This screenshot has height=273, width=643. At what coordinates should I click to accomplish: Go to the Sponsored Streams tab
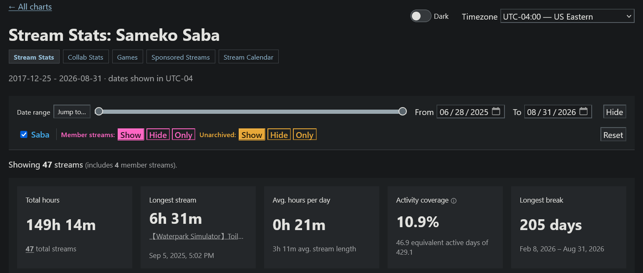tap(181, 57)
